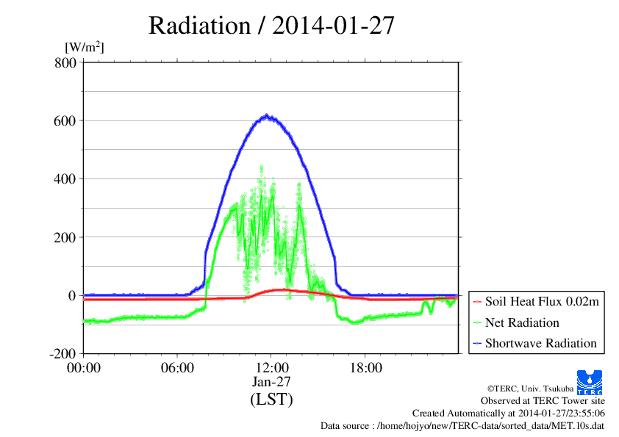619x437 pixels.
Task: Click the y-axis label '200'
Action: coord(65,238)
